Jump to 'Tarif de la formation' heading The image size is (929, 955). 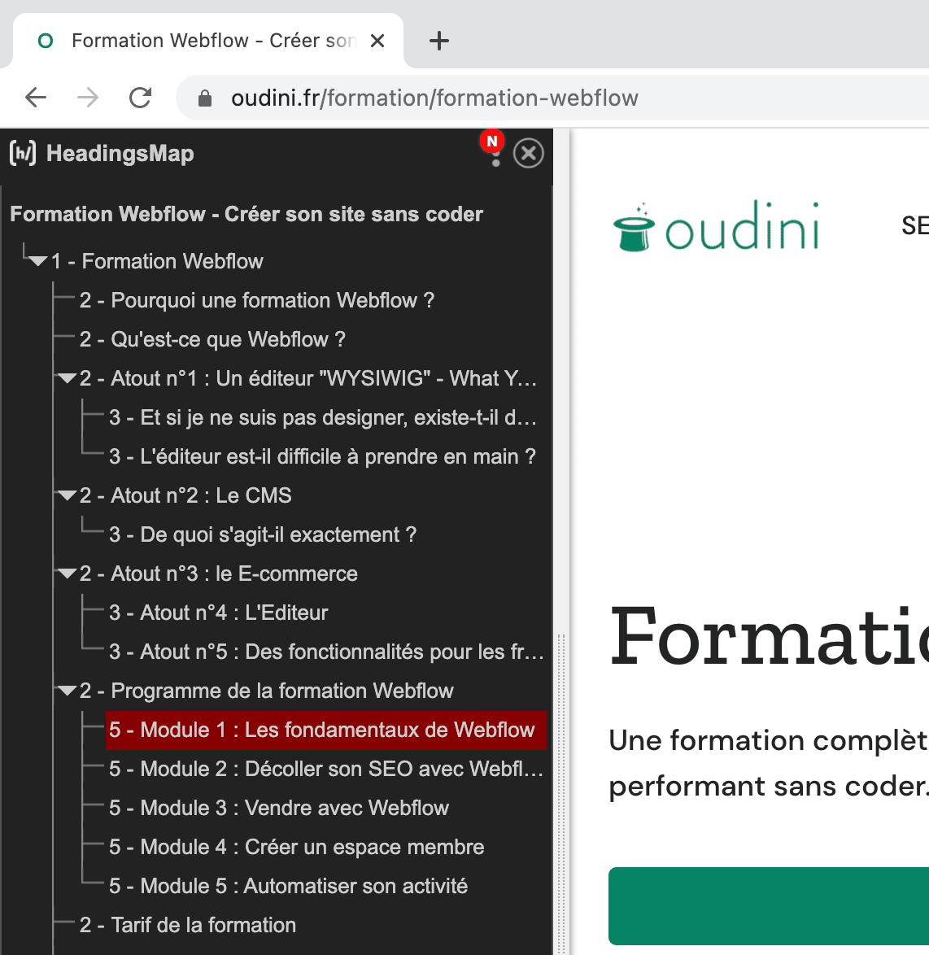tap(188, 925)
